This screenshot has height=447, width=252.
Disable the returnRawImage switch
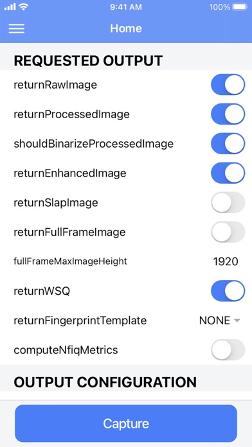point(228,85)
